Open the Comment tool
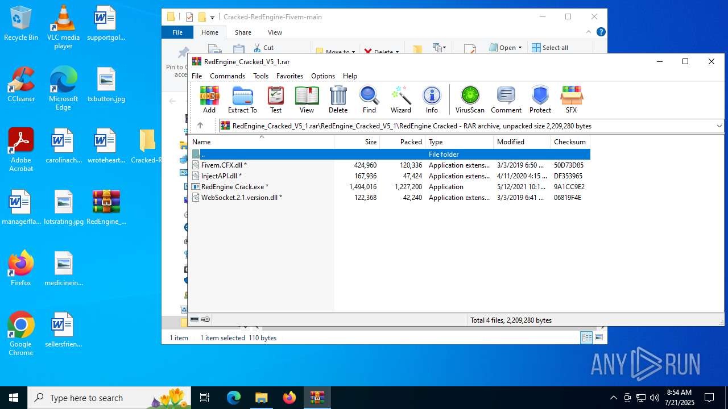The height and width of the screenshot is (409, 728). [506, 99]
